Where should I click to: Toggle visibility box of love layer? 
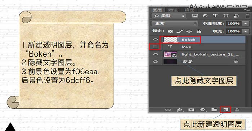tap(155, 47)
